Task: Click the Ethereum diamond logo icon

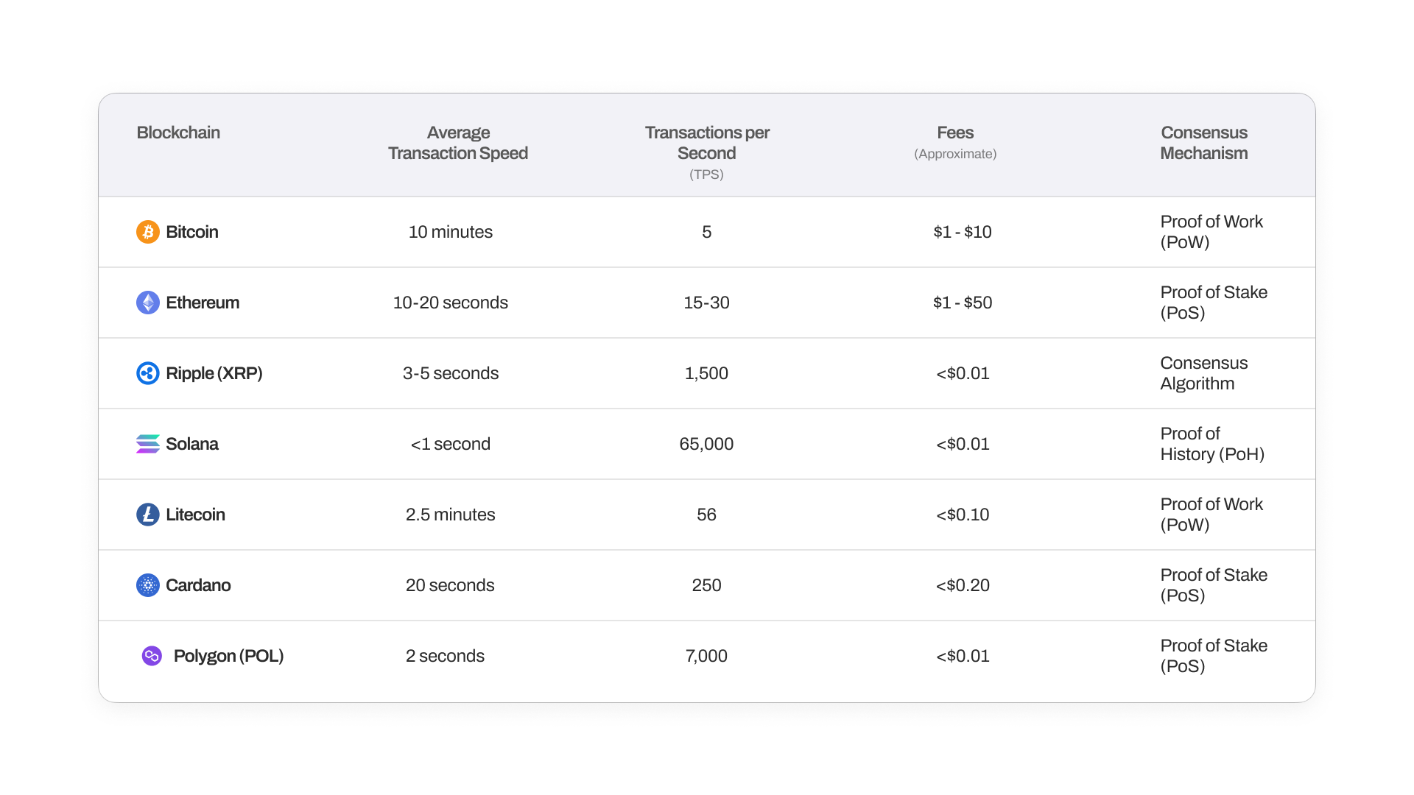Action: (x=148, y=303)
